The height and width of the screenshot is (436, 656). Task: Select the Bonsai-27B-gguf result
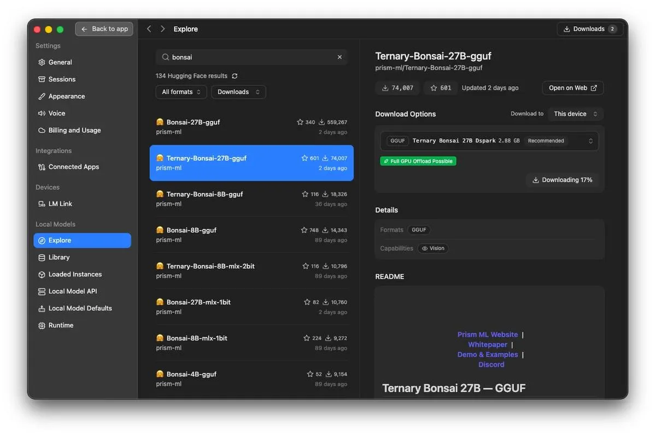(x=251, y=127)
